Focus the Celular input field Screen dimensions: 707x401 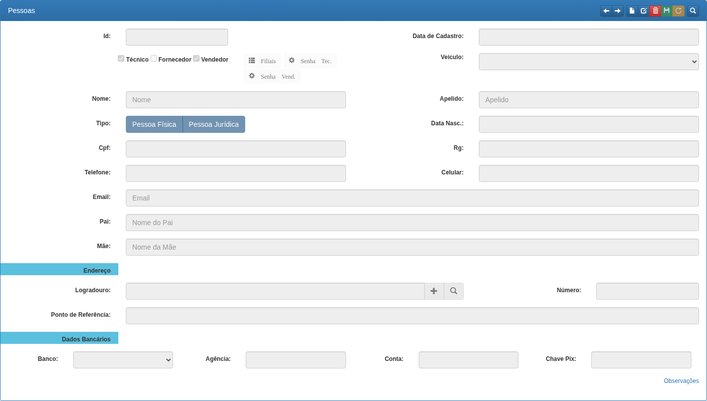point(589,173)
